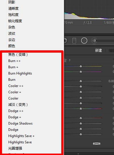Click the mask color swatch with X
This screenshot has width=114, height=155.
click(x=97, y=144)
